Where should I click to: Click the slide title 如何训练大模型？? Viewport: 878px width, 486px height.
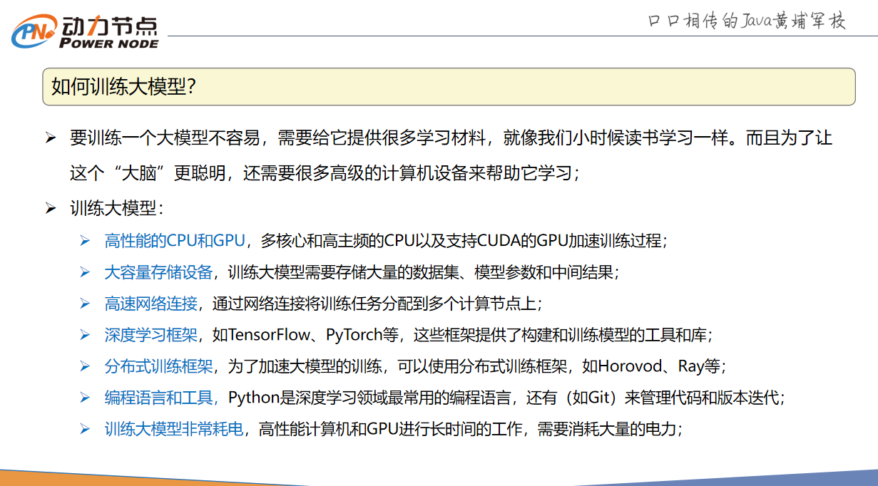point(124,87)
